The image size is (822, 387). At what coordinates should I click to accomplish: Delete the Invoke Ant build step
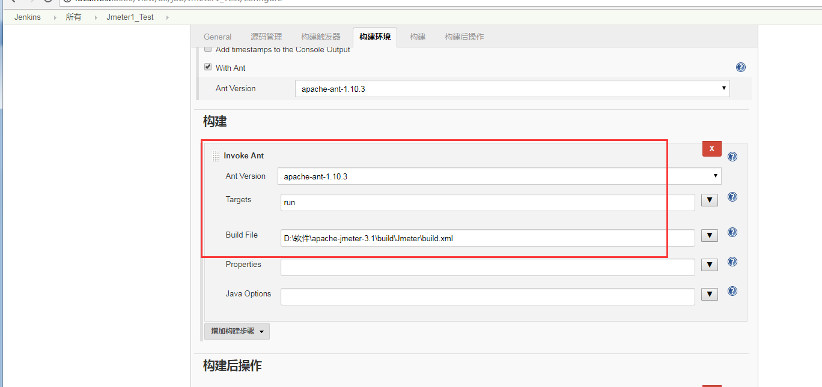point(711,148)
